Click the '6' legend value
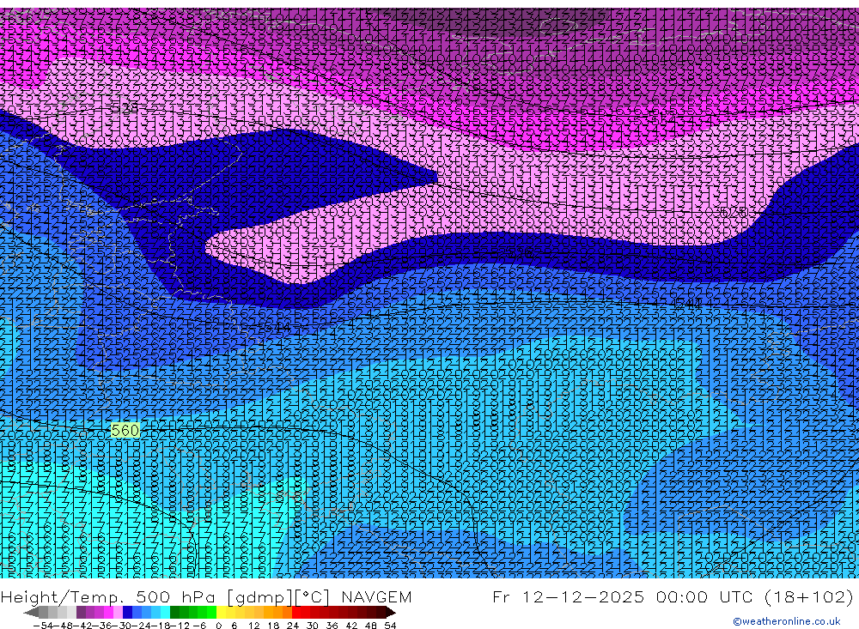 click(x=234, y=626)
